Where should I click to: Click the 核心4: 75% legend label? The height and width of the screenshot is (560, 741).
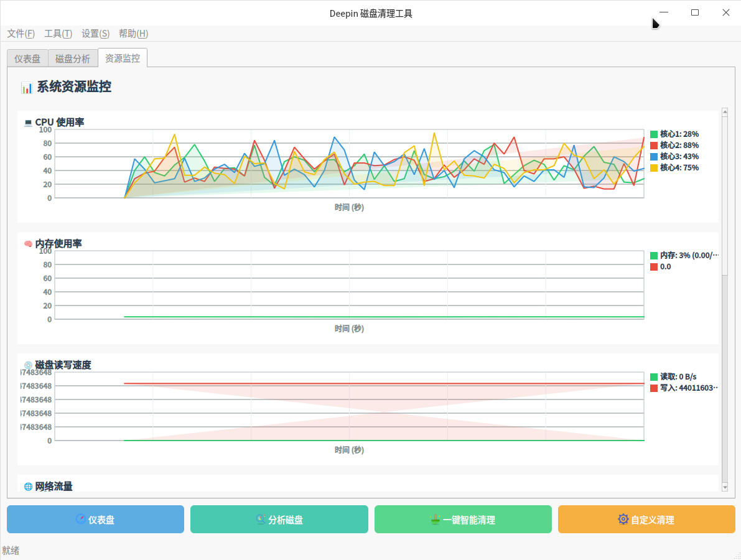679,168
